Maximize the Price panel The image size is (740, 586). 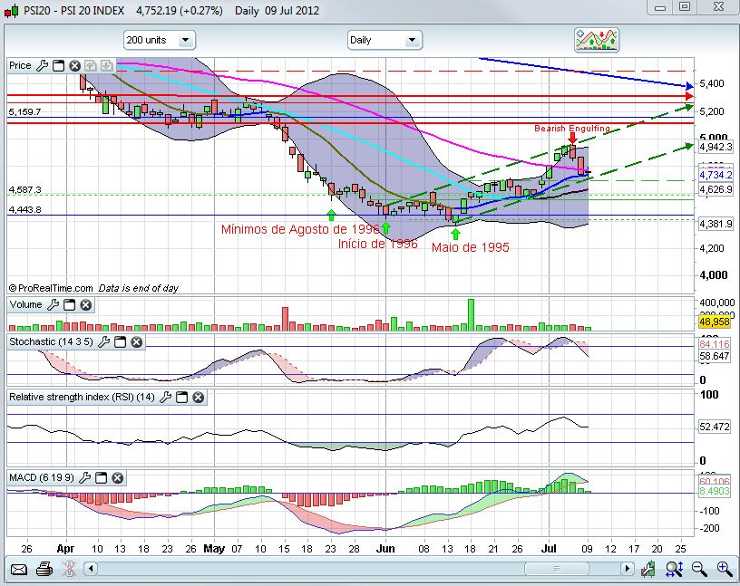[58, 66]
